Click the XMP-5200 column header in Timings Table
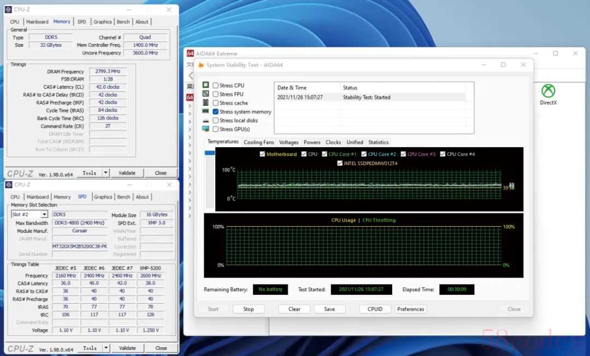Viewport: 590px width, 356px height. coord(151,268)
